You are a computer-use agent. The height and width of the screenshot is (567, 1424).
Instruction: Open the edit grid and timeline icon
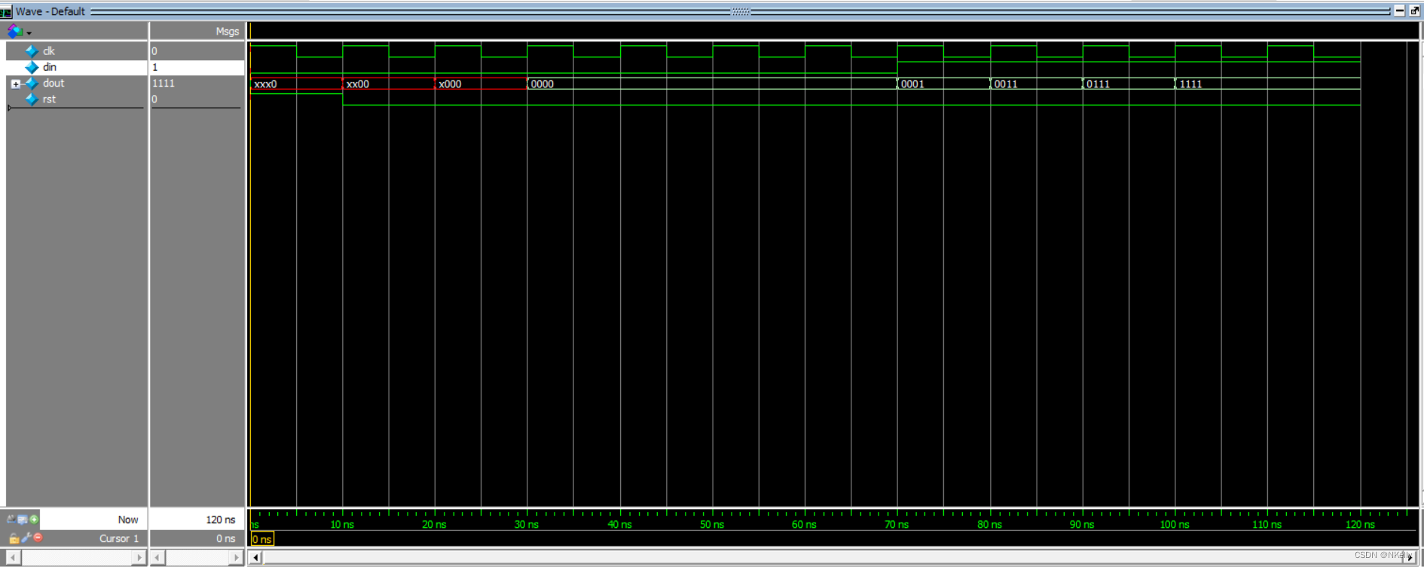pyautogui.click(x=23, y=519)
